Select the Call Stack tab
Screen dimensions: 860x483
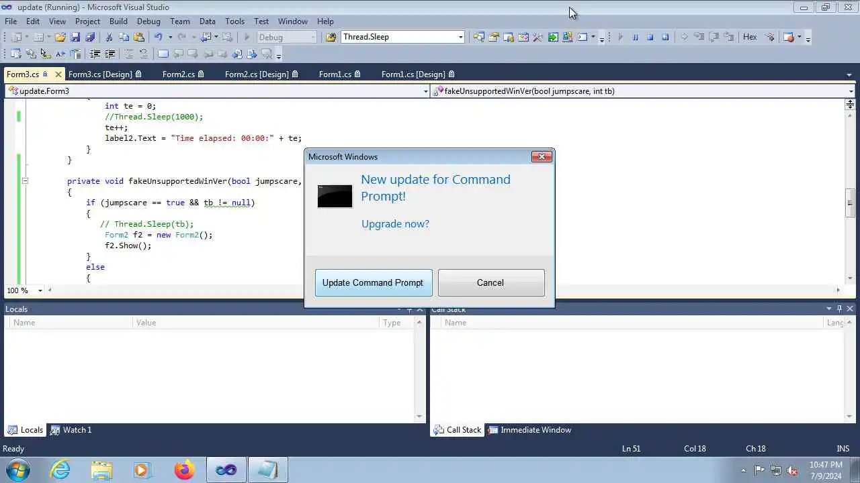click(x=458, y=430)
